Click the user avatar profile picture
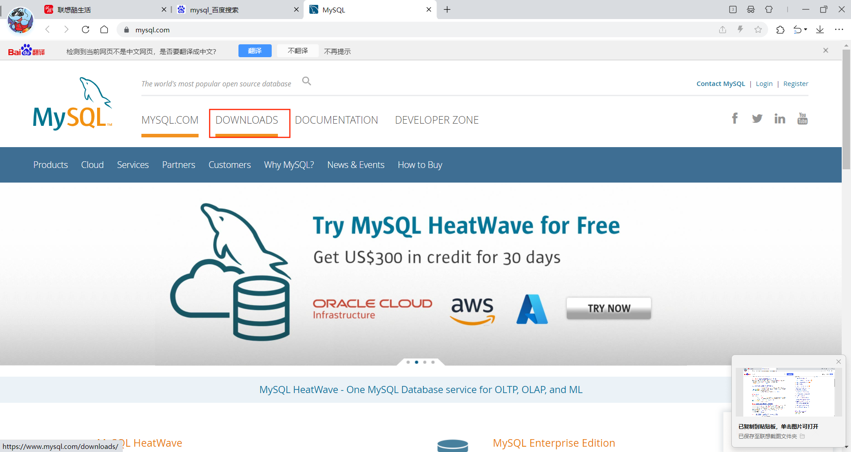851x452 pixels. pyautogui.click(x=20, y=20)
